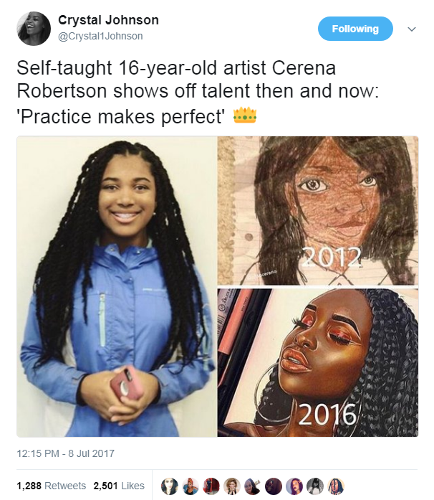View the 1,288 Retweets list
The width and height of the screenshot is (434, 500).
(51, 486)
